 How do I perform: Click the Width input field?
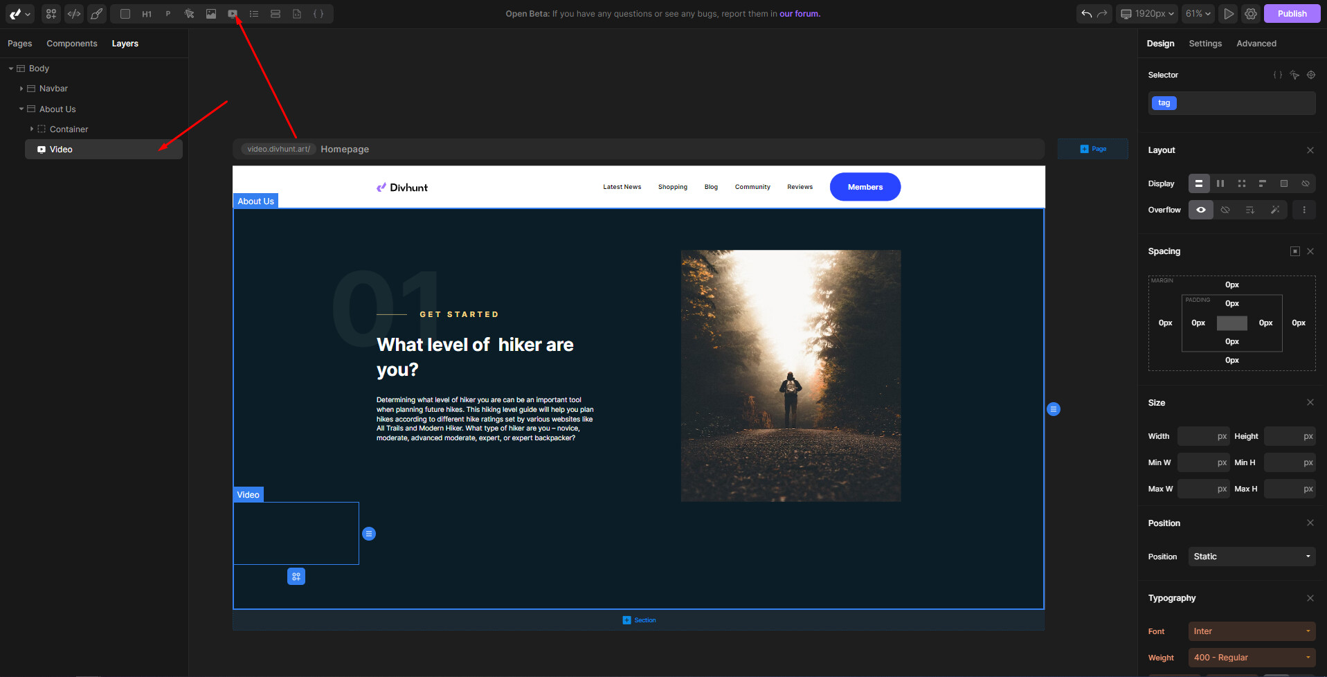tap(1203, 436)
